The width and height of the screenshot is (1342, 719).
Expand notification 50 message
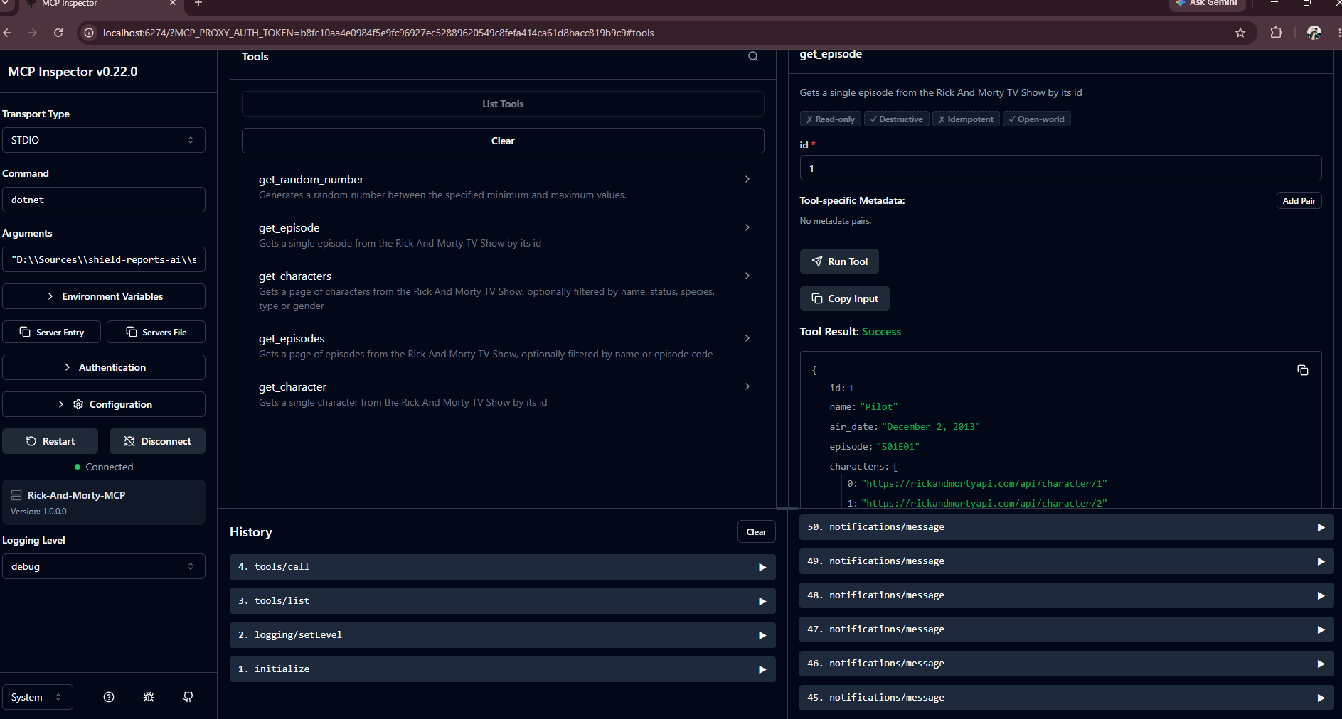1066,527
